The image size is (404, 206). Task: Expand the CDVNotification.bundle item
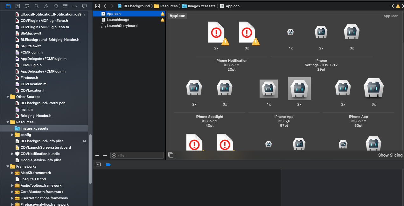[x=12, y=154]
